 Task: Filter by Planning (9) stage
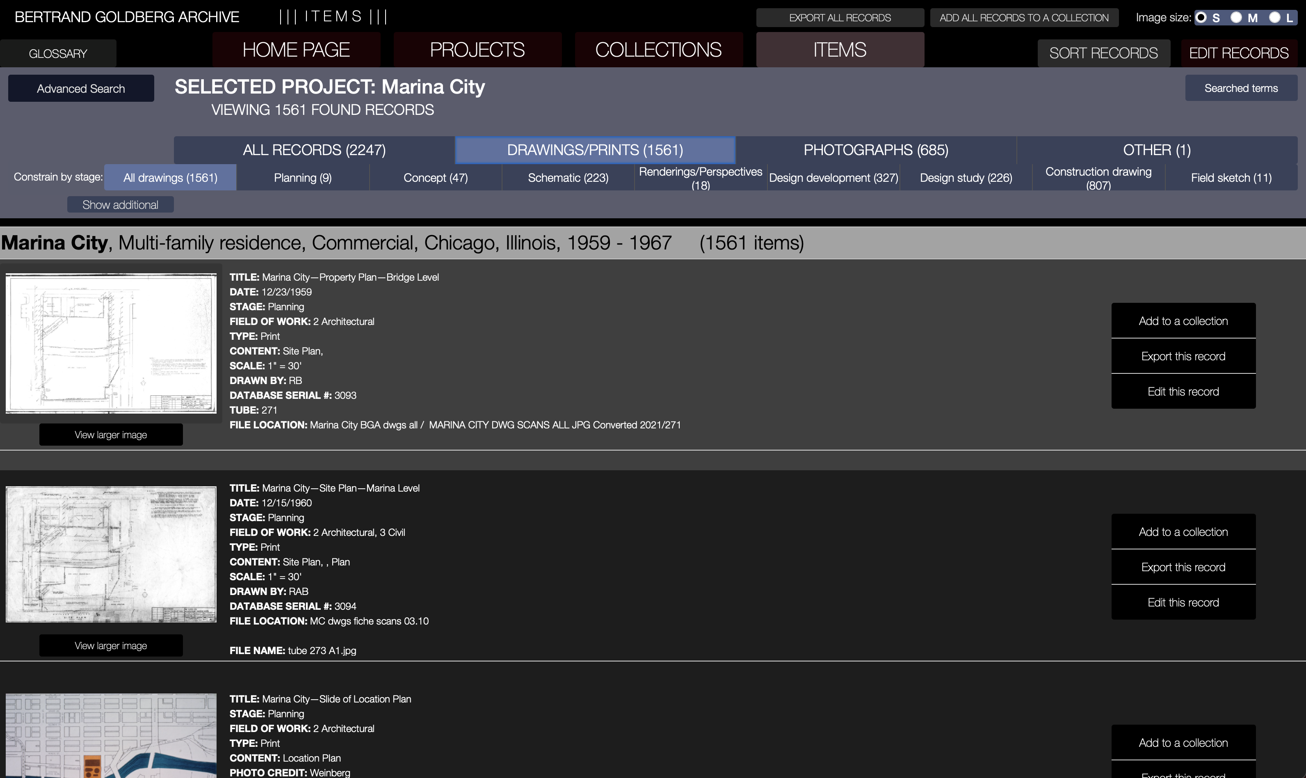(x=303, y=178)
